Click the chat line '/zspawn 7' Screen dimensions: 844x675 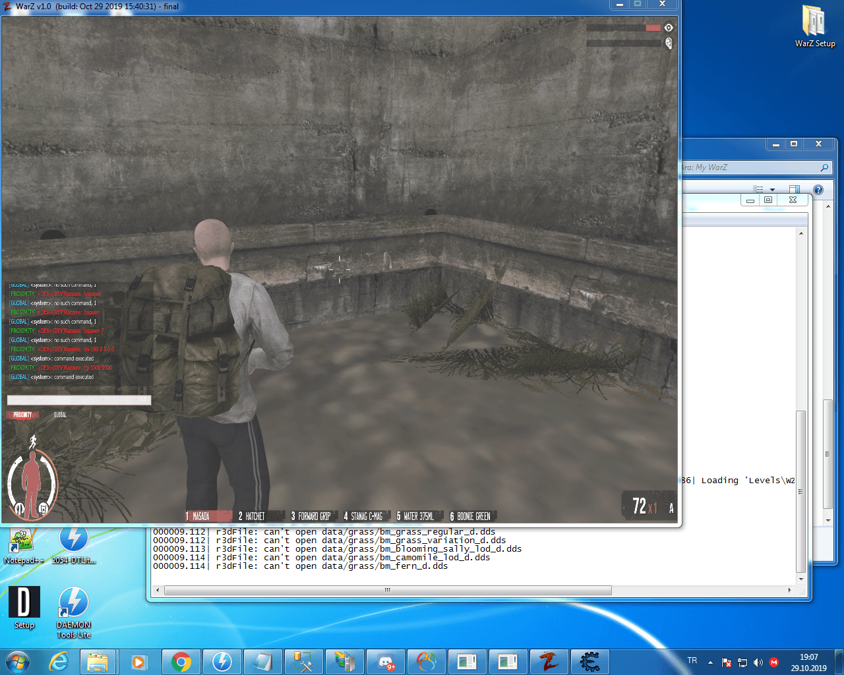[x=57, y=331]
